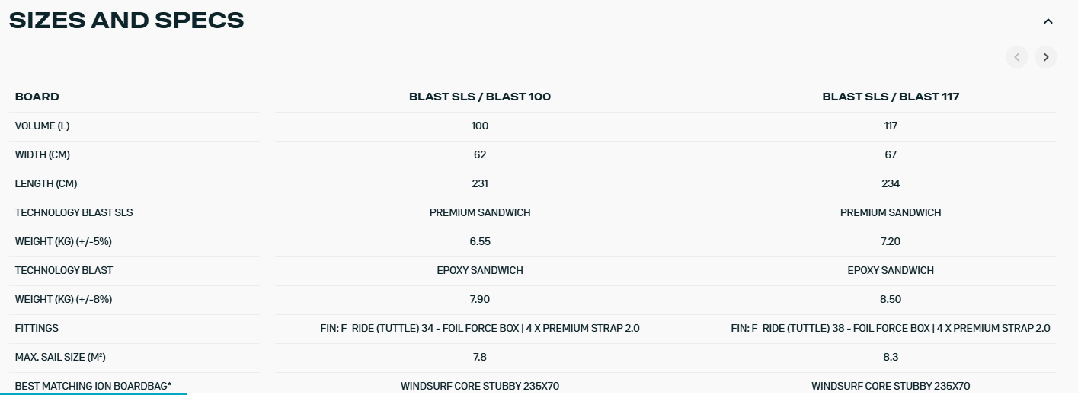The image size is (1078, 398).
Task: Click the Volume (L) row label
Action: 42,126
